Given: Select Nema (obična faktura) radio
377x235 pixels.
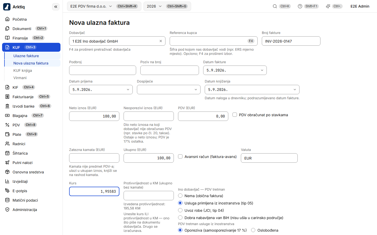Looking at the screenshot, I should tap(180, 196).
